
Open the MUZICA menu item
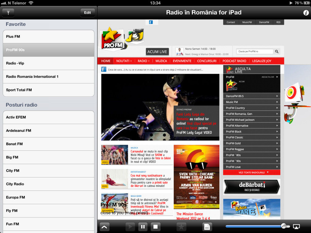[161, 61]
